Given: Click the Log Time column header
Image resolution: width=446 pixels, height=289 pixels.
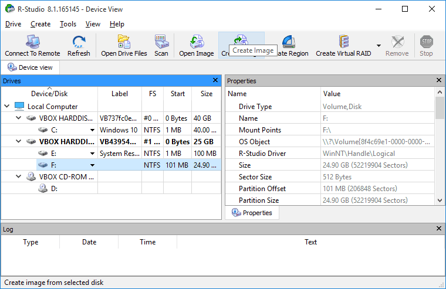Looking at the screenshot, I should 148,242.
